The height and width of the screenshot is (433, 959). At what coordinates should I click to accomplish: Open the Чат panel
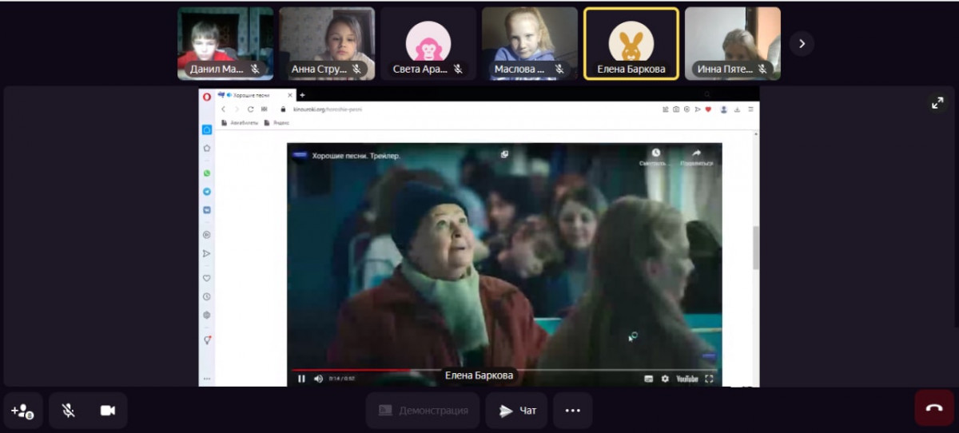coord(517,411)
